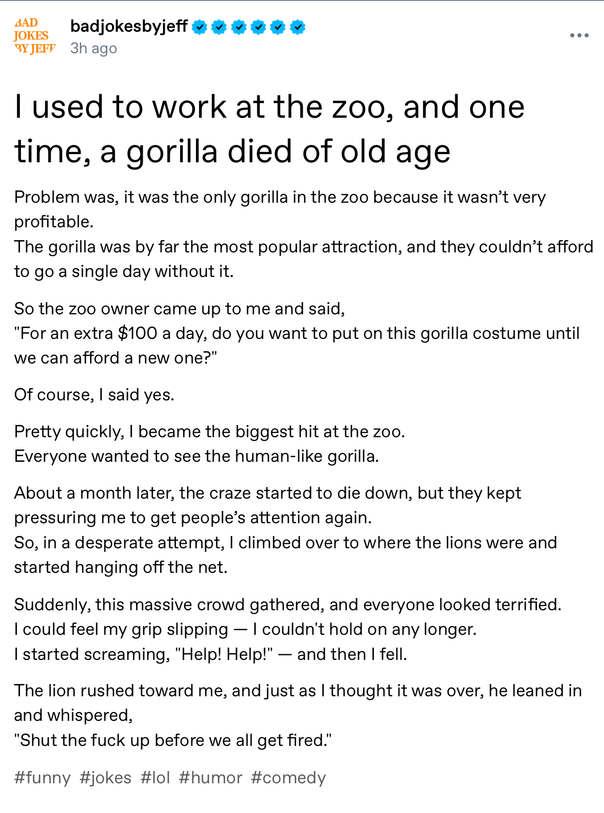The width and height of the screenshot is (604, 813).
Task: Click the second blue verified badge
Action: pos(219,27)
